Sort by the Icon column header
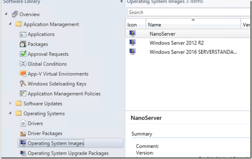This screenshot has width=252, height=159. point(136,24)
